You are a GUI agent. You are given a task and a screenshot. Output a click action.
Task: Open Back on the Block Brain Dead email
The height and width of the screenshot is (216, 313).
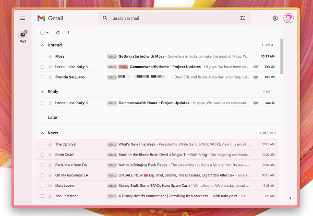tap(158, 155)
